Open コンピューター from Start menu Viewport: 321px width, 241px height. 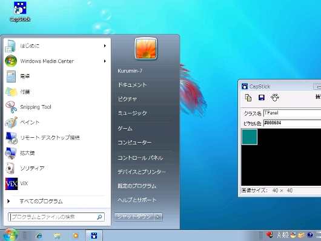[134, 143]
